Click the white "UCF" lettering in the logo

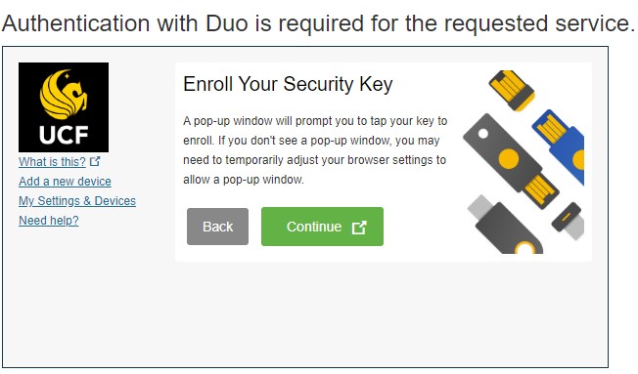[x=64, y=135]
